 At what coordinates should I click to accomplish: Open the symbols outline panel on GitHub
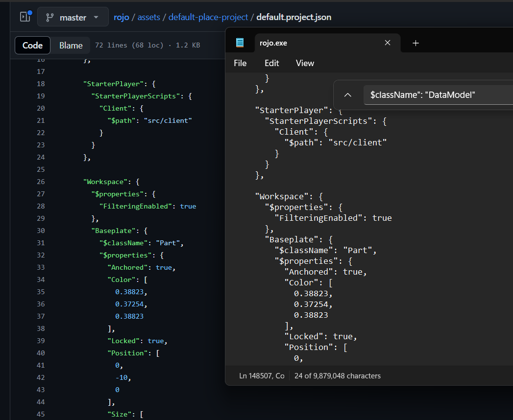[x=24, y=16]
